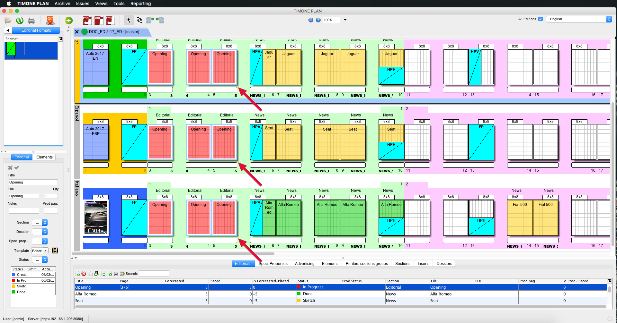Select the arrow pointer tool

coord(129,20)
